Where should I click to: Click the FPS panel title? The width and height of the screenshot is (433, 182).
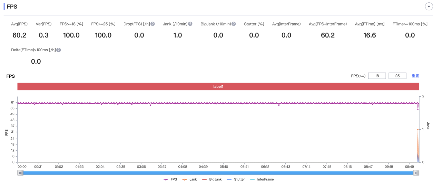12,7
